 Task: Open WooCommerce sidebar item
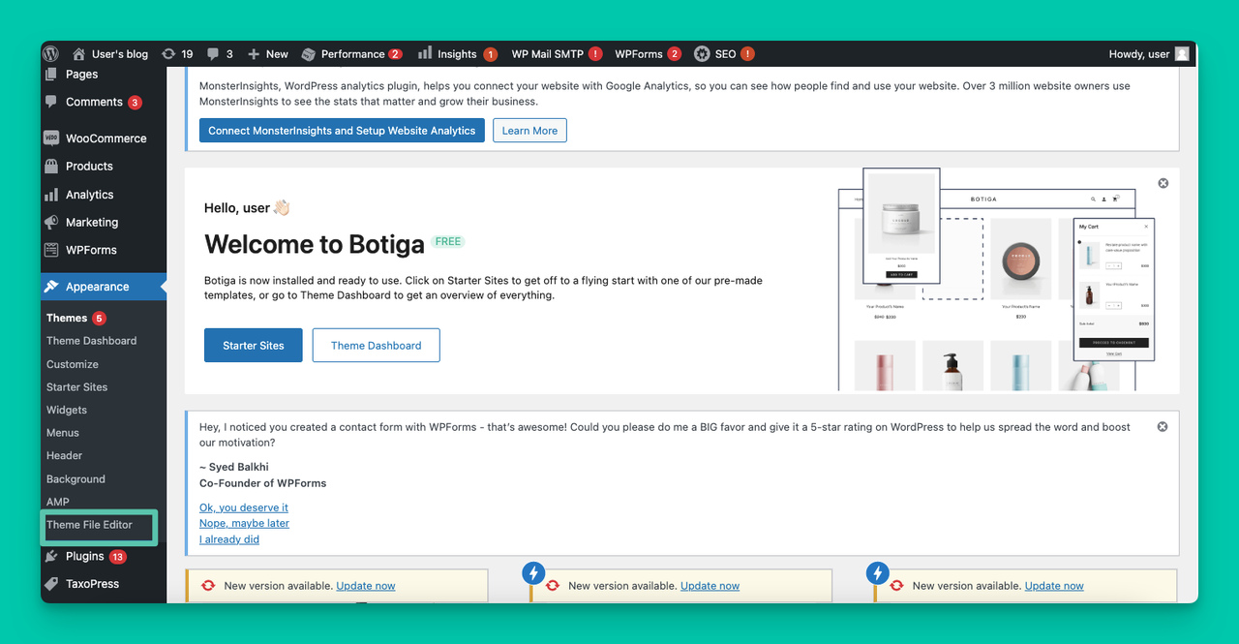coord(106,138)
